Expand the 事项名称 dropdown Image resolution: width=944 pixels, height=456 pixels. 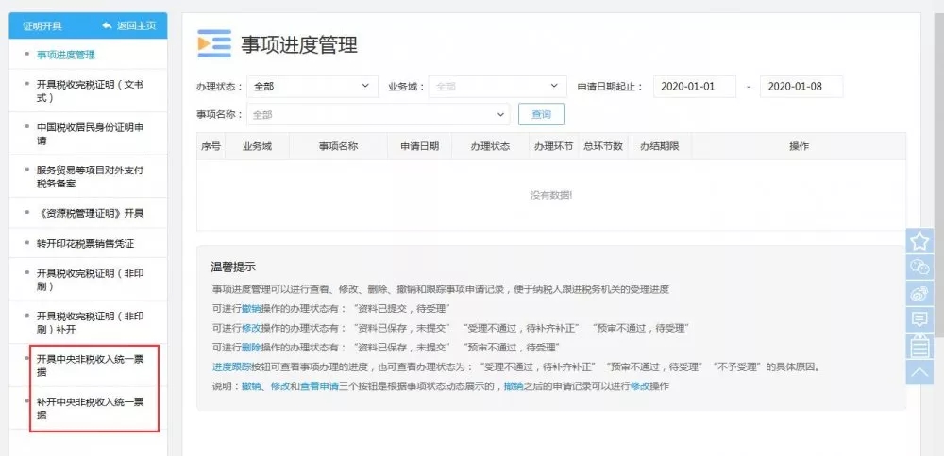tap(378, 115)
